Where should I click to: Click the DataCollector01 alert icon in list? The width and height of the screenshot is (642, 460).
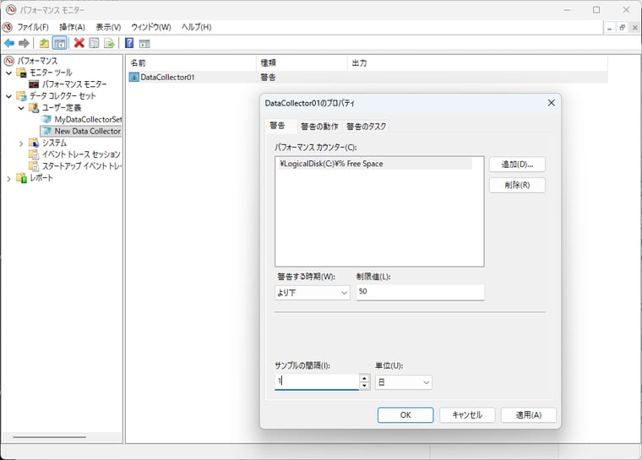pos(133,77)
